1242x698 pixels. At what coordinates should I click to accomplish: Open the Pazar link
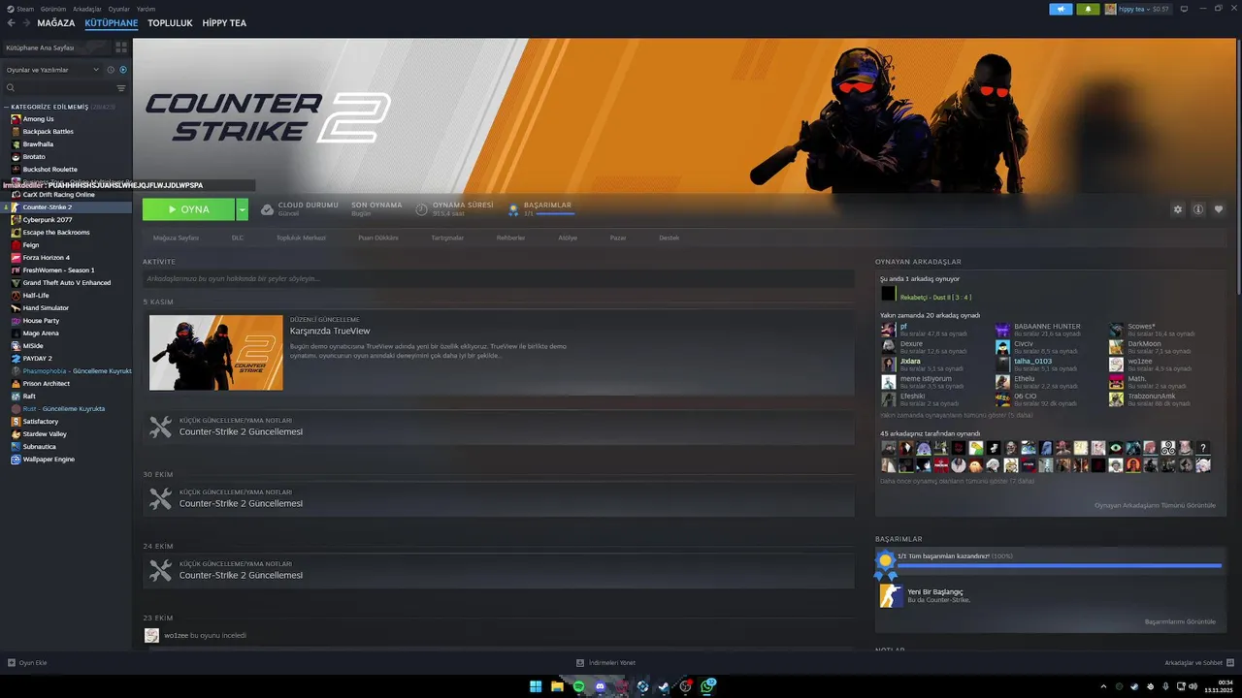[x=618, y=238]
